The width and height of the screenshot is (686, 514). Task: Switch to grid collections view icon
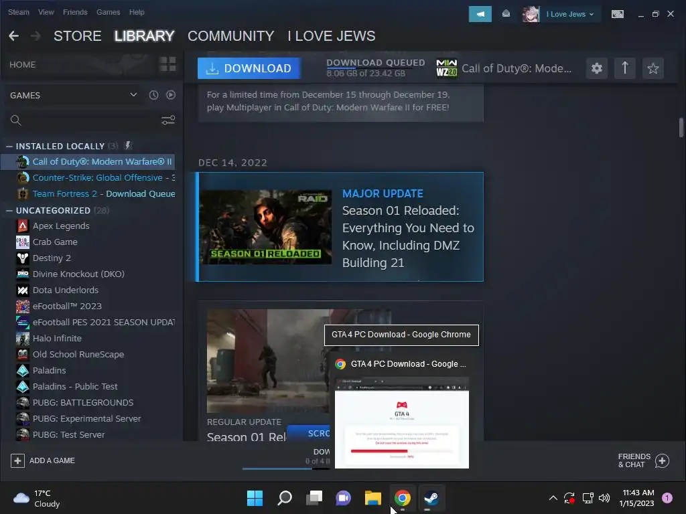pyautogui.click(x=167, y=64)
